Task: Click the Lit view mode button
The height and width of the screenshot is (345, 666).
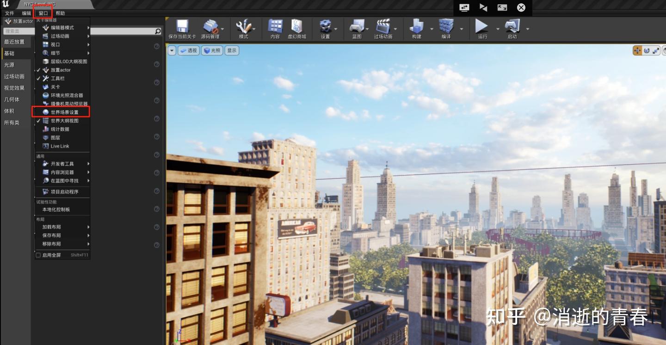Action: pyautogui.click(x=212, y=51)
